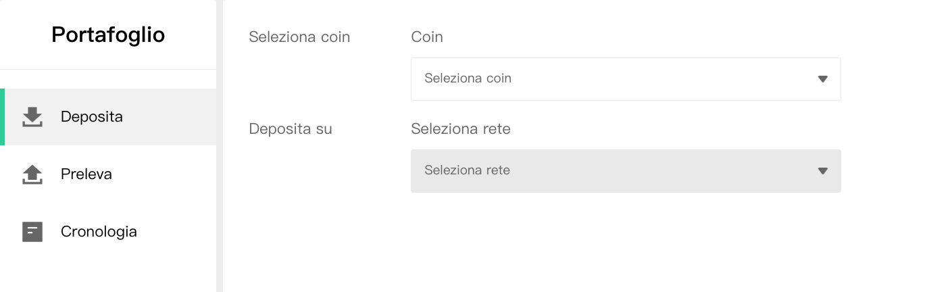Select the Deposita sidebar label
The height and width of the screenshot is (292, 931).
coord(92,117)
